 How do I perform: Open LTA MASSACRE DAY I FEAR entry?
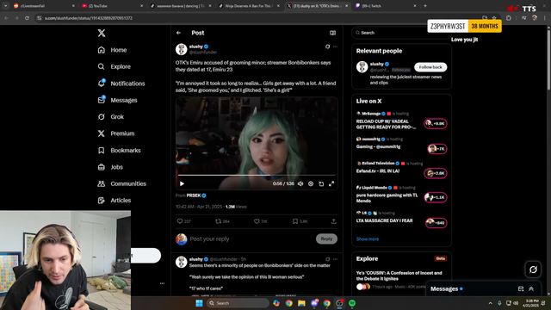pyautogui.click(x=401, y=219)
